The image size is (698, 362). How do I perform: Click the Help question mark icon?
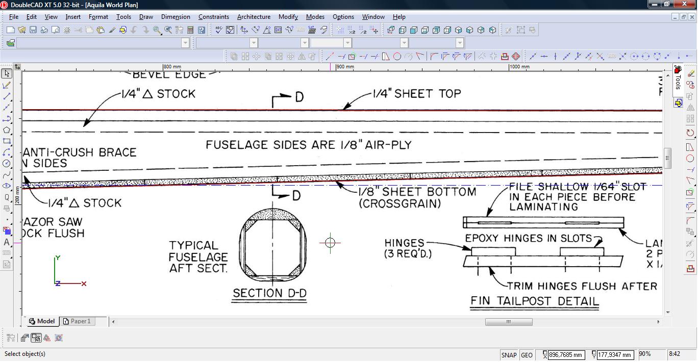coord(202,30)
